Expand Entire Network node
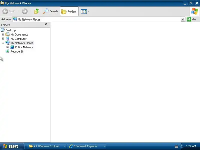200x150 pixels. [x=7, y=47]
